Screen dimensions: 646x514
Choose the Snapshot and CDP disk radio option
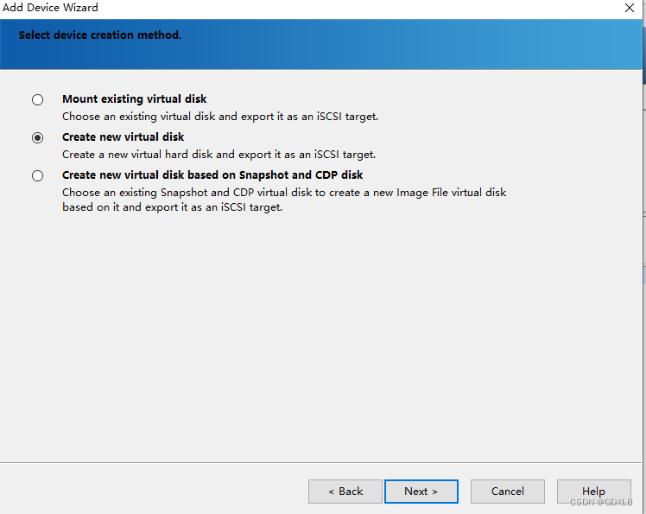click(37, 176)
